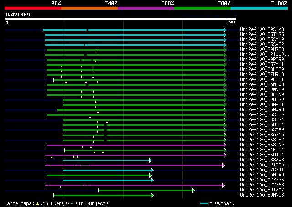Select label UniRef100_B6SLL0
292x207 pixels.
(262, 114)
